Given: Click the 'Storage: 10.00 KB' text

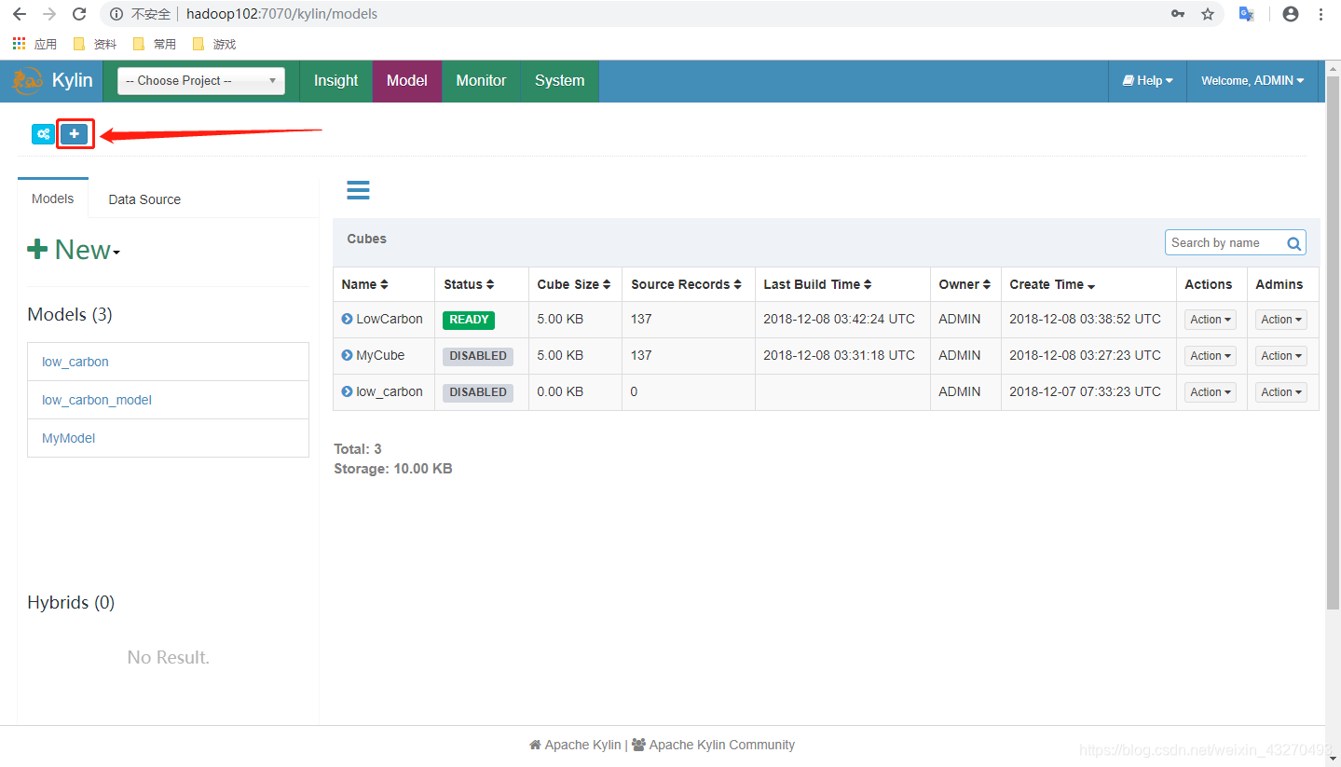Looking at the screenshot, I should 393,469.
